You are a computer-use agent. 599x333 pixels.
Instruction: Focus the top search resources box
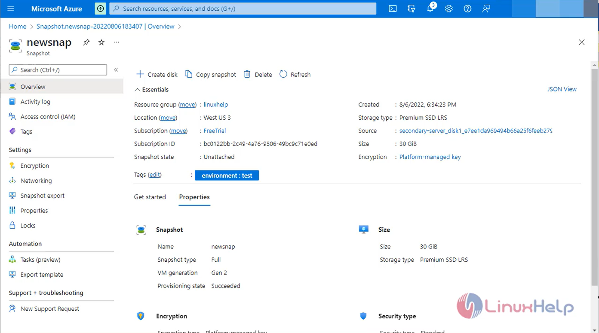(243, 9)
